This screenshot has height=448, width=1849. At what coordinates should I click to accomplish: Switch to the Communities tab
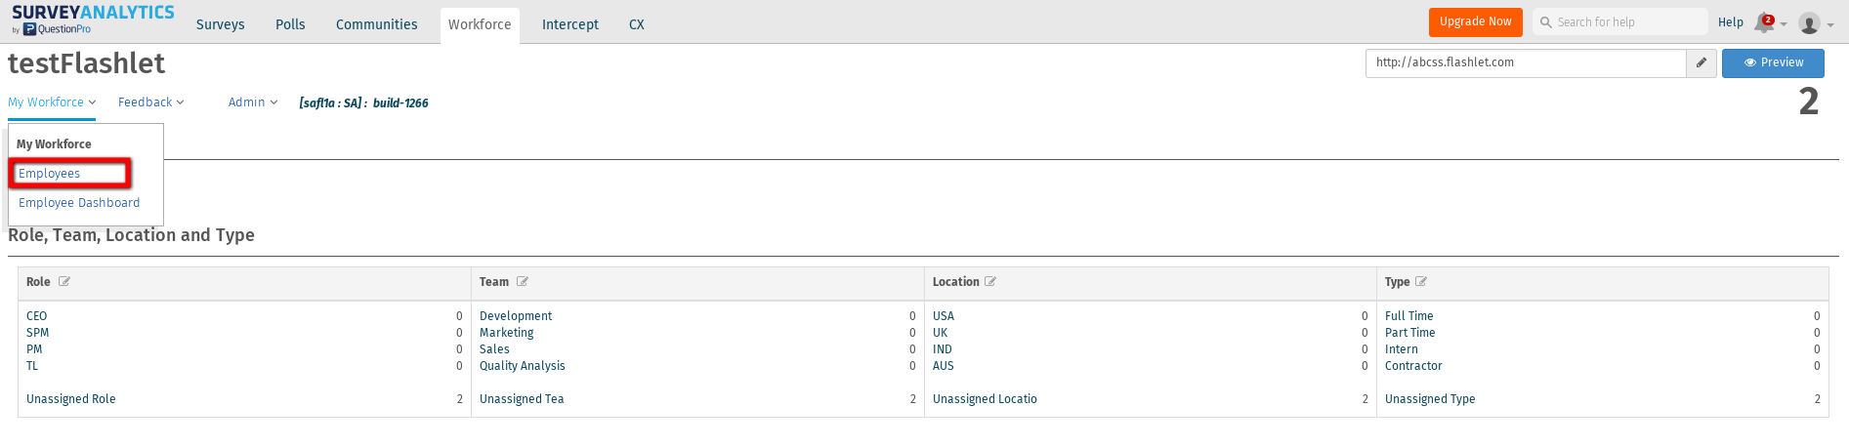pos(376,24)
